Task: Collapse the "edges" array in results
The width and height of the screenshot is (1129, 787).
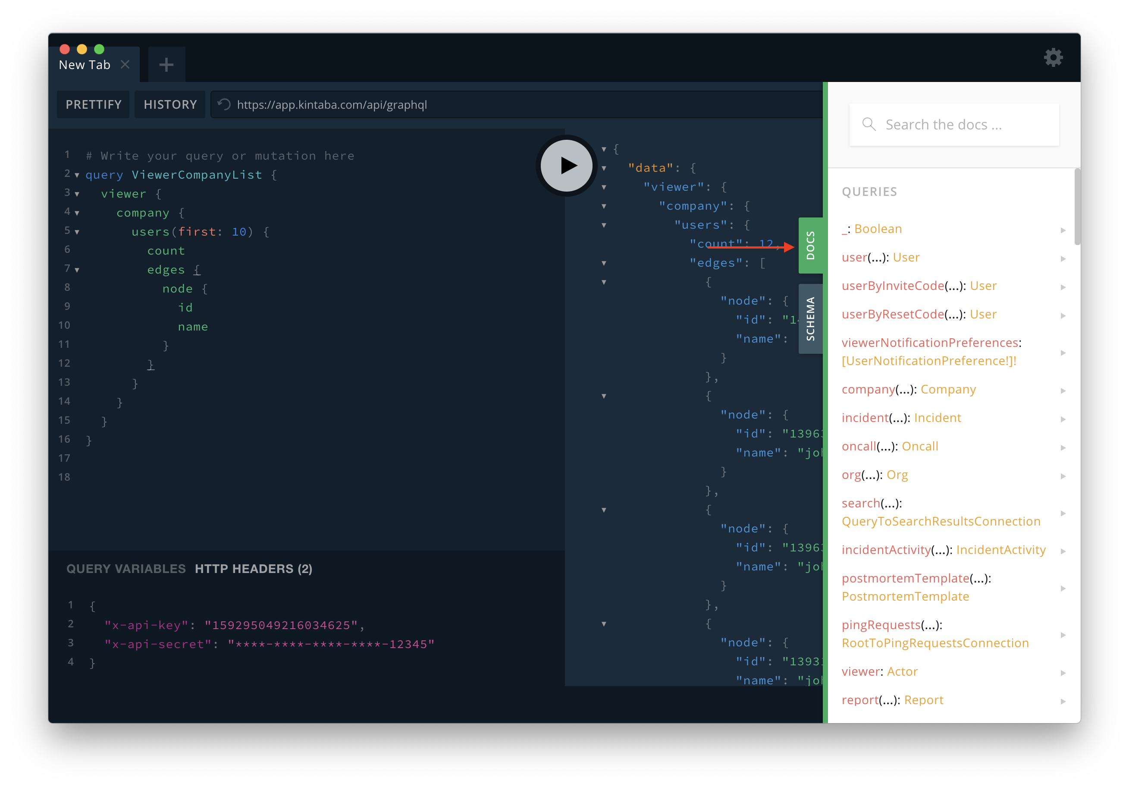Action: coord(604,263)
